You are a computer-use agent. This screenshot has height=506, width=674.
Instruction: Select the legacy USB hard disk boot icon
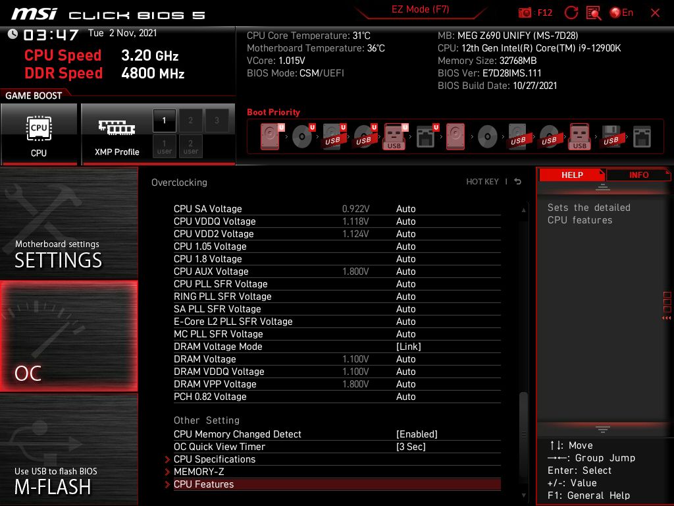click(519, 136)
